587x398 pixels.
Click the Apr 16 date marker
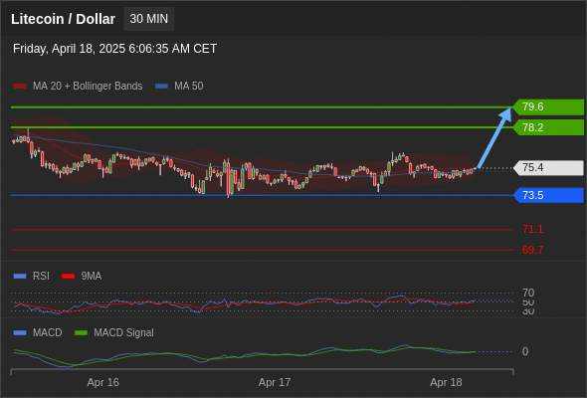[x=102, y=382]
